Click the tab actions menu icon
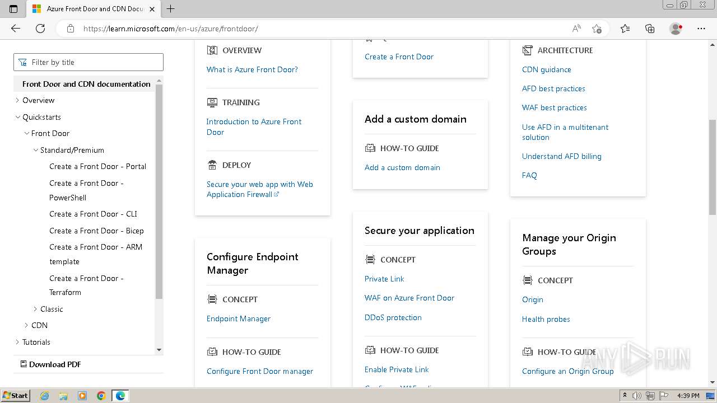The width and height of the screenshot is (717, 403). tap(13, 9)
